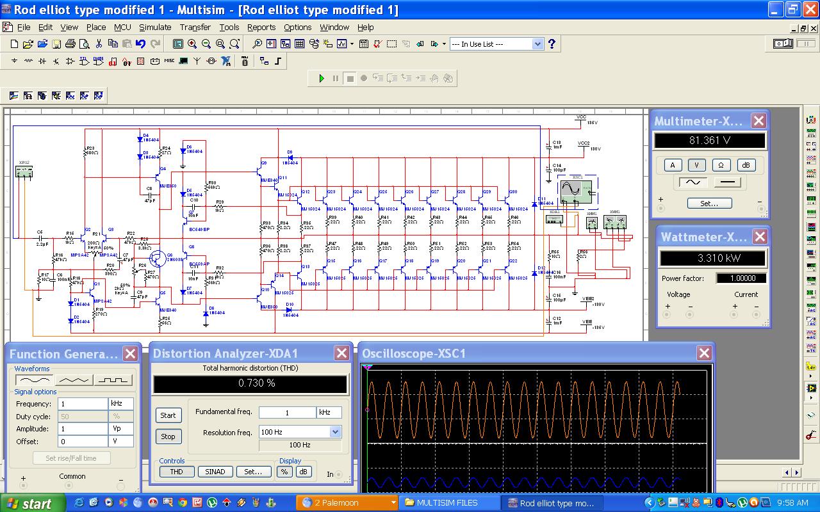Switch the Multimeter to A (ammeter) mode

click(x=673, y=165)
